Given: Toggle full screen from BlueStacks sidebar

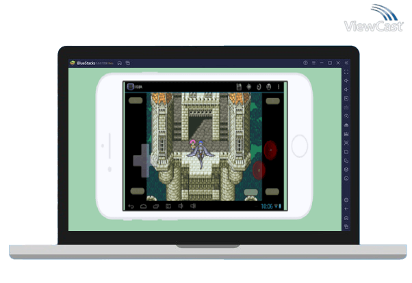Looking at the screenshot, I should (x=346, y=72).
